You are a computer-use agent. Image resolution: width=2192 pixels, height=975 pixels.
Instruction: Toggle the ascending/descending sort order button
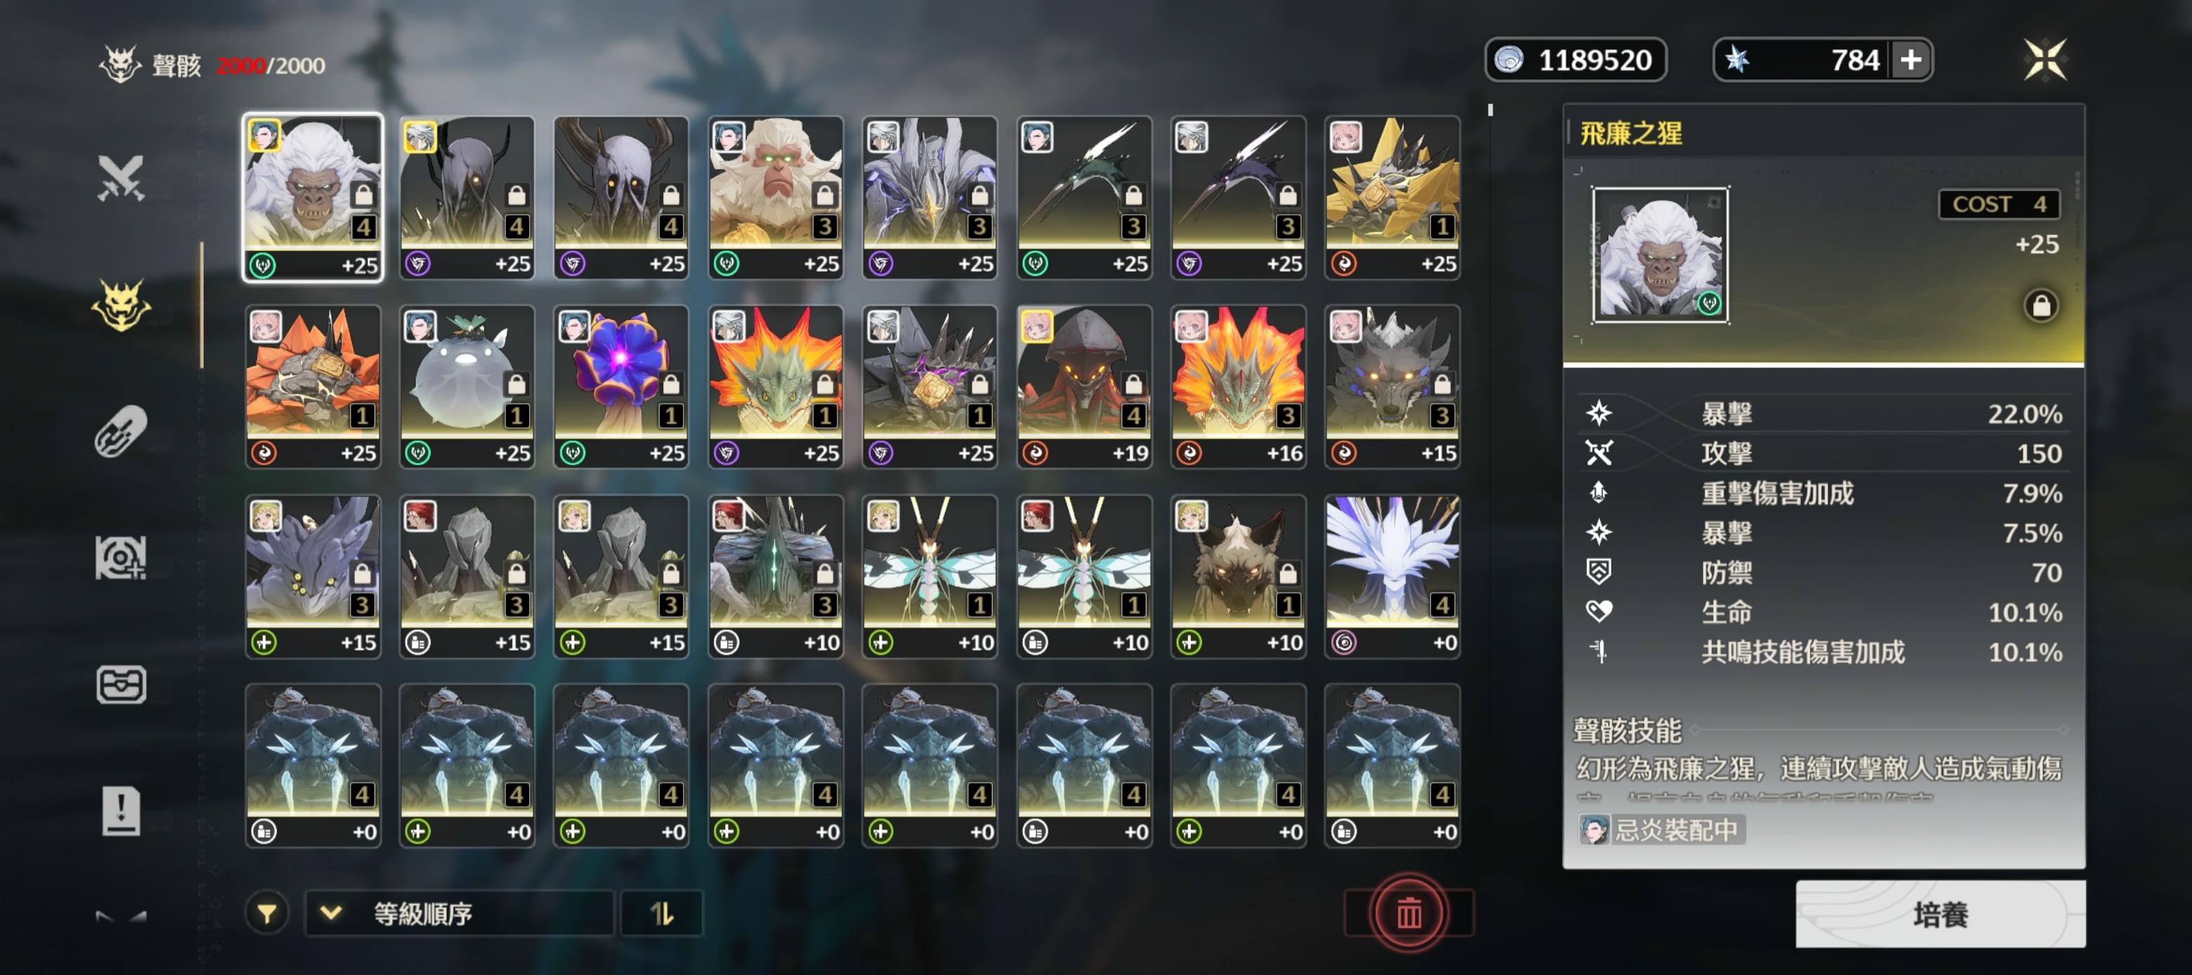point(662,914)
